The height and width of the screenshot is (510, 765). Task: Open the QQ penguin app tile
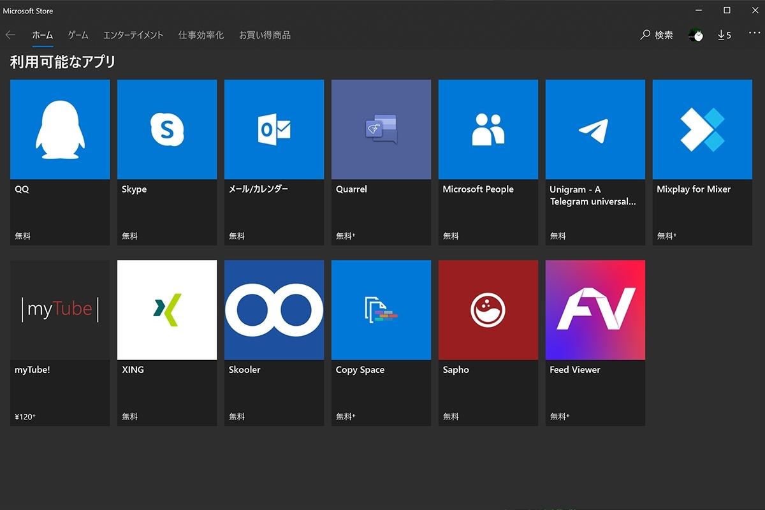[60, 129]
